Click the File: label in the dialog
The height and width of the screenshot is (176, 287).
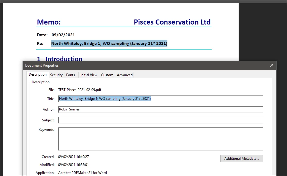[x=51, y=90]
